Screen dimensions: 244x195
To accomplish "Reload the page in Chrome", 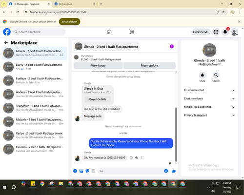I will coord(18,12).
